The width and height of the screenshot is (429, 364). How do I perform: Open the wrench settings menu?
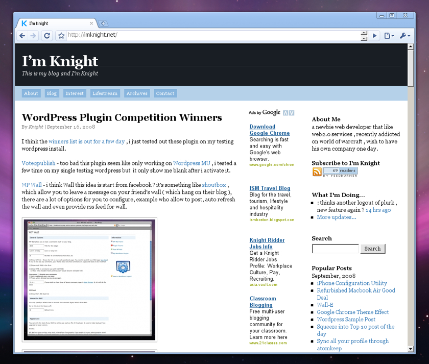click(x=405, y=36)
